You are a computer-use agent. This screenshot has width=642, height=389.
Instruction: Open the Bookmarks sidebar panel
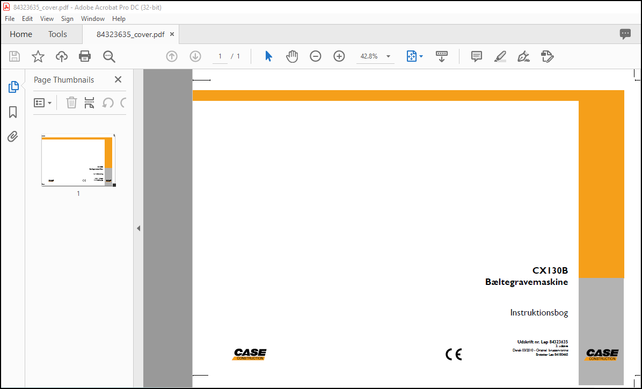[x=13, y=112]
